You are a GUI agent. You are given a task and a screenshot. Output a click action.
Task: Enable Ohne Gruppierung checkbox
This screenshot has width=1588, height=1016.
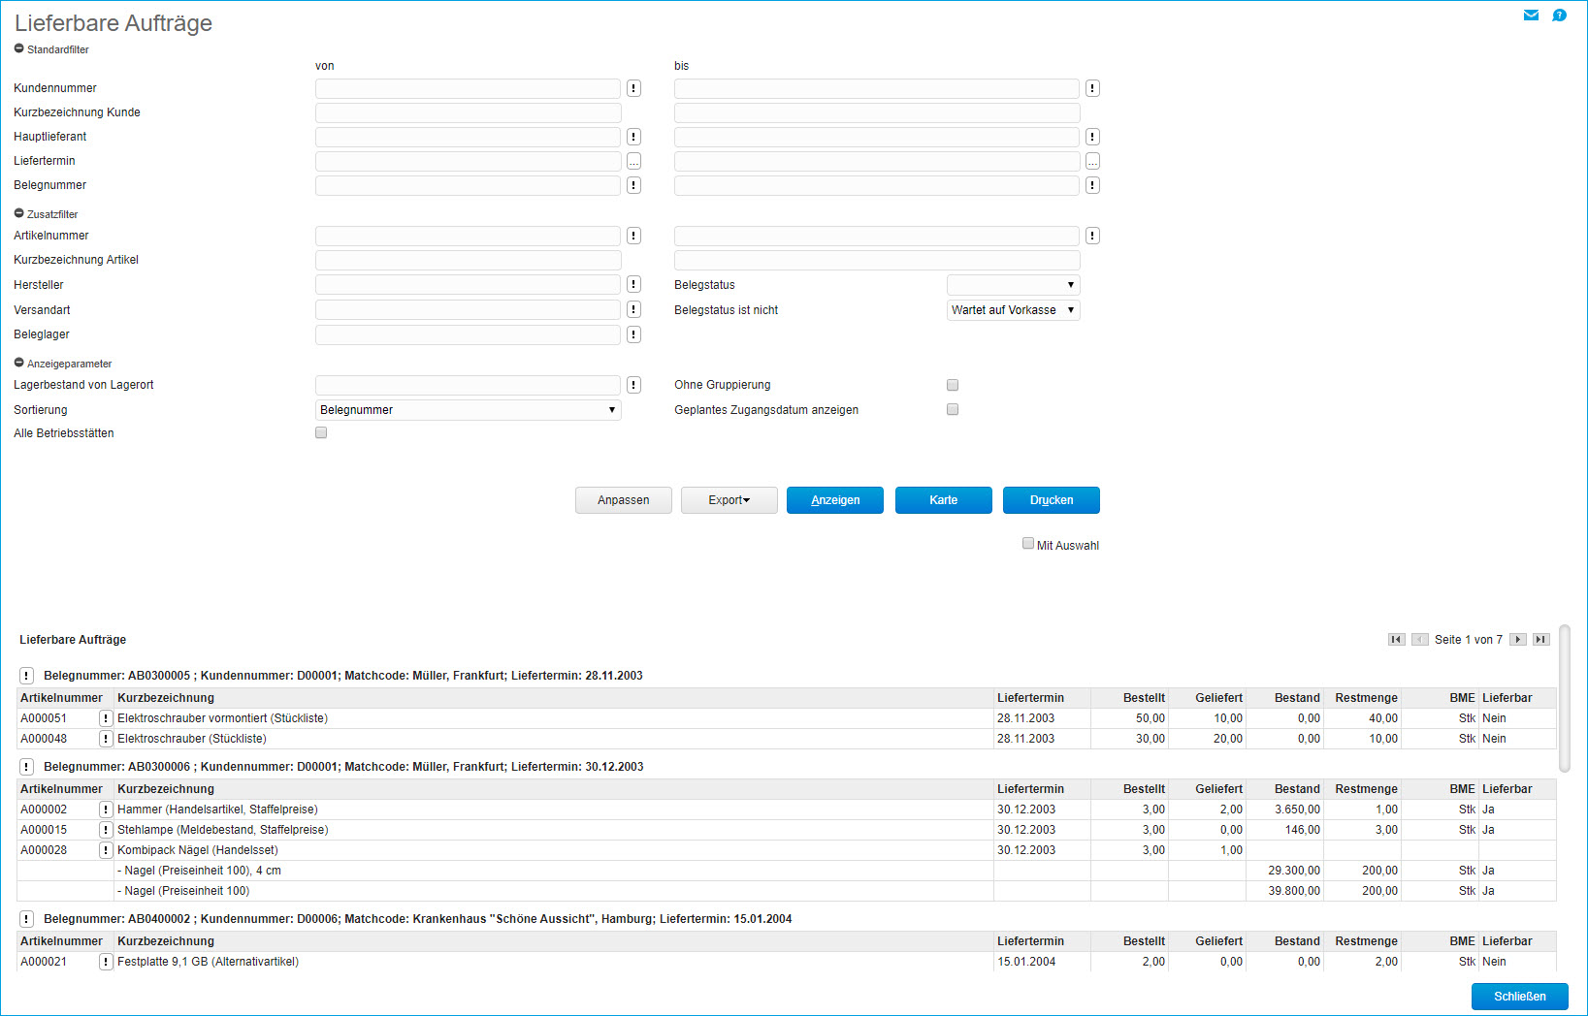coord(953,385)
